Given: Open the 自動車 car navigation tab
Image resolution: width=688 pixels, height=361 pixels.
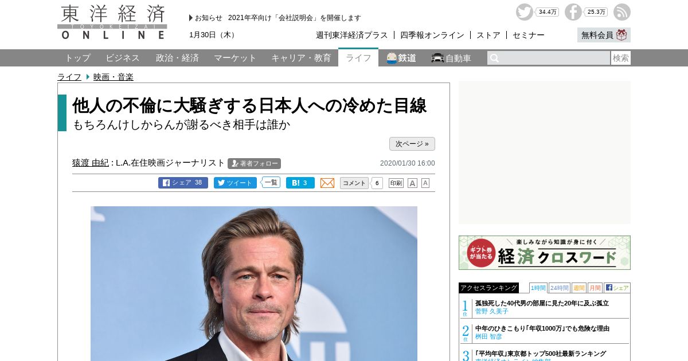Looking at the screenshot, I should pos(452,58).
